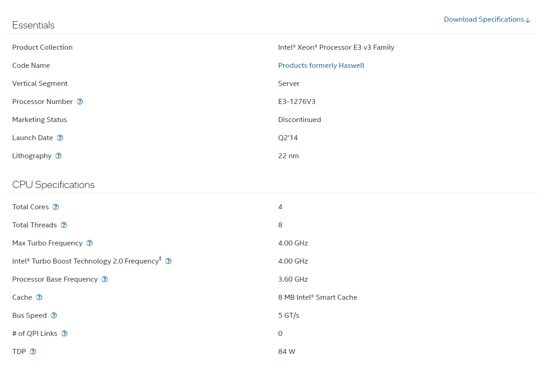Click the # of QPI Links info icon
The image size is (537, 372).
coord(64,334)
